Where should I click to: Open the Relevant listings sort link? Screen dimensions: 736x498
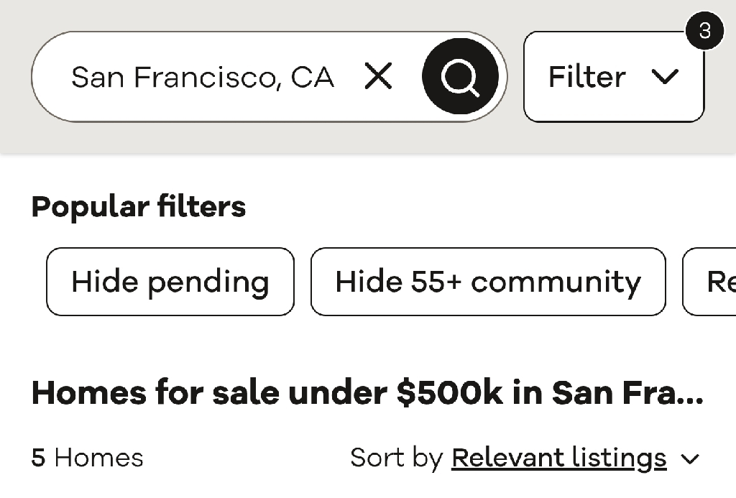pyautogui.click(x=559, y=458)
